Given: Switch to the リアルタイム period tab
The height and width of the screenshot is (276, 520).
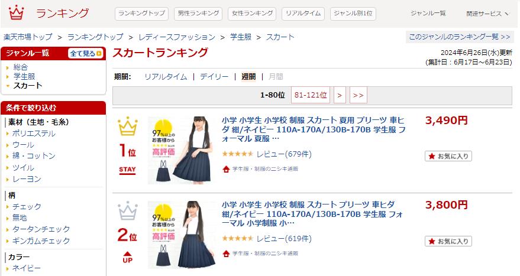Looking at the screenshot, I should point(166,77).
